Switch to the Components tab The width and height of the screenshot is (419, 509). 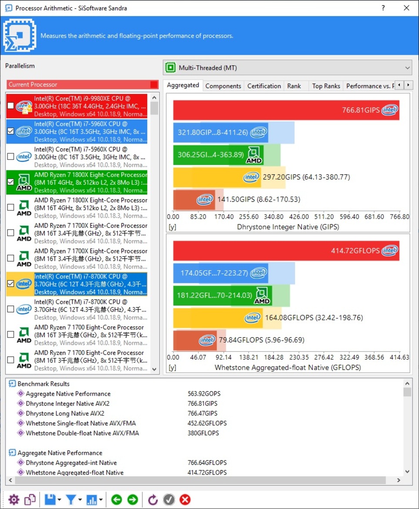point(223,86)
